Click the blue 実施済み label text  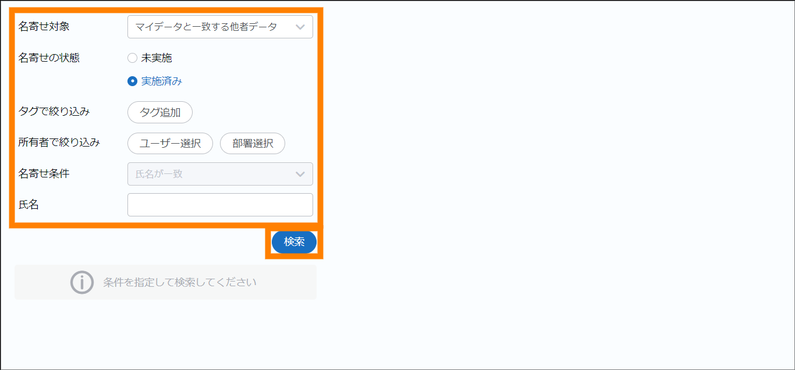click(162, 81)
